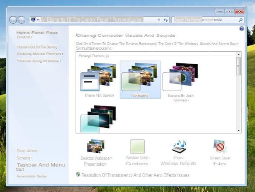
Task: Select the dark space theme in the second row
Action: [98, 119]
